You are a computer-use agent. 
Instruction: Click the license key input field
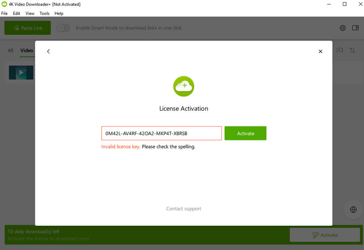click(x=161, y=134)
